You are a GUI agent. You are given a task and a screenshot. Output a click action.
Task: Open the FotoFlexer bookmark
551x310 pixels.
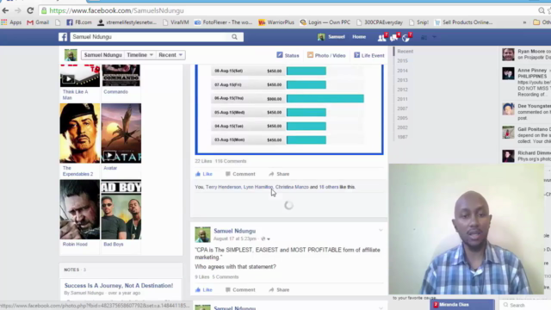coord(224,22)
